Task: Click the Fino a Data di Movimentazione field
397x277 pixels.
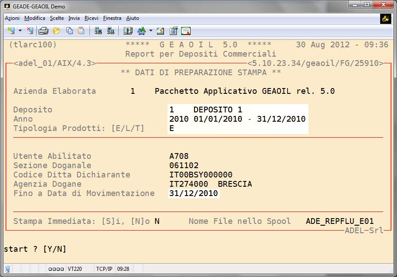Action: pos(194,193)
